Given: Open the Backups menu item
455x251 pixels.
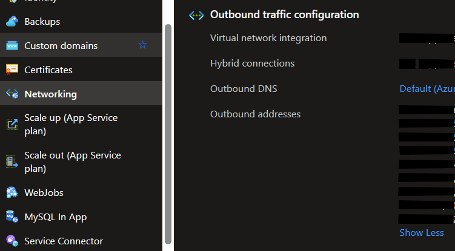Looking at the screenshot, I should [42, 22].
